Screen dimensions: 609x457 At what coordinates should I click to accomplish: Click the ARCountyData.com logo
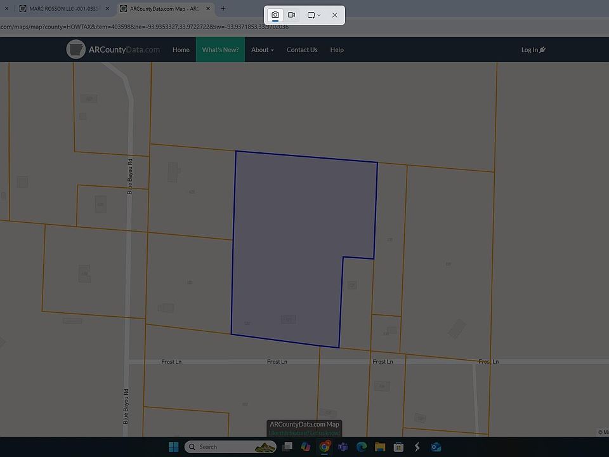pyautogui.click(x=114, y=50)
